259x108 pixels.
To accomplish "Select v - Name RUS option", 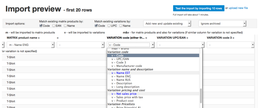I will click(x=153, y=80).
